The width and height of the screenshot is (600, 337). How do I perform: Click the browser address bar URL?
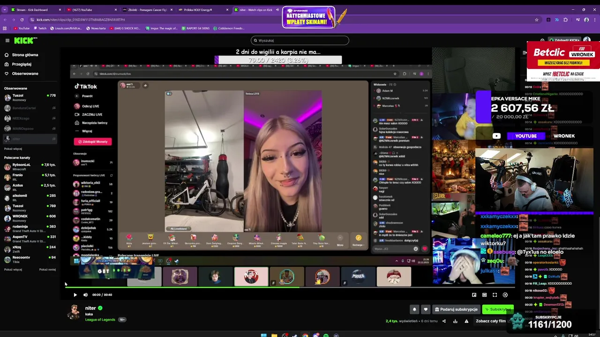pos(81,20)
